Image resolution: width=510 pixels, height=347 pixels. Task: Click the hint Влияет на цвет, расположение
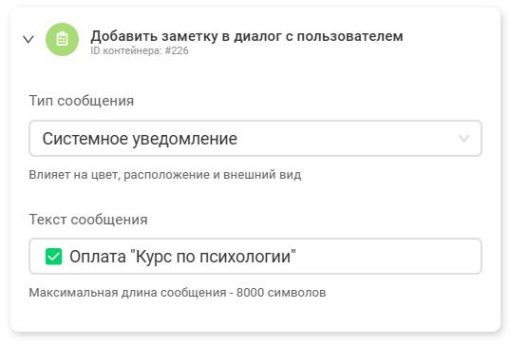pyautogui.click(x=164, y=175)
